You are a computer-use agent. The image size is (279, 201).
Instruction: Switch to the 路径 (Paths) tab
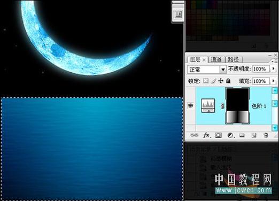[x=234, y=59]
